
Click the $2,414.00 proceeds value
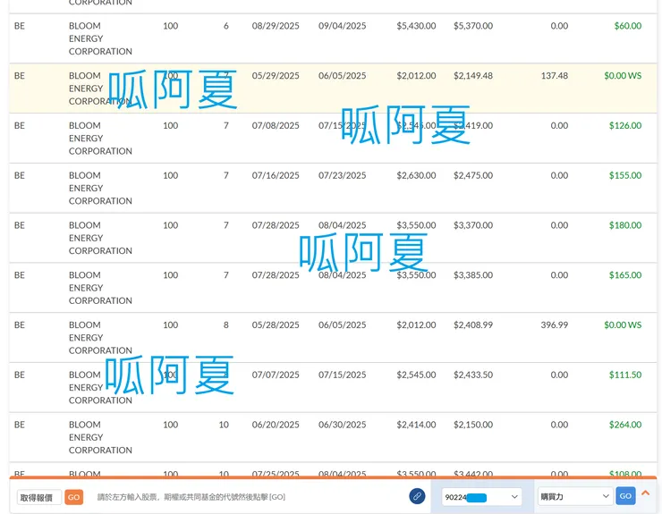click(416, 424)
